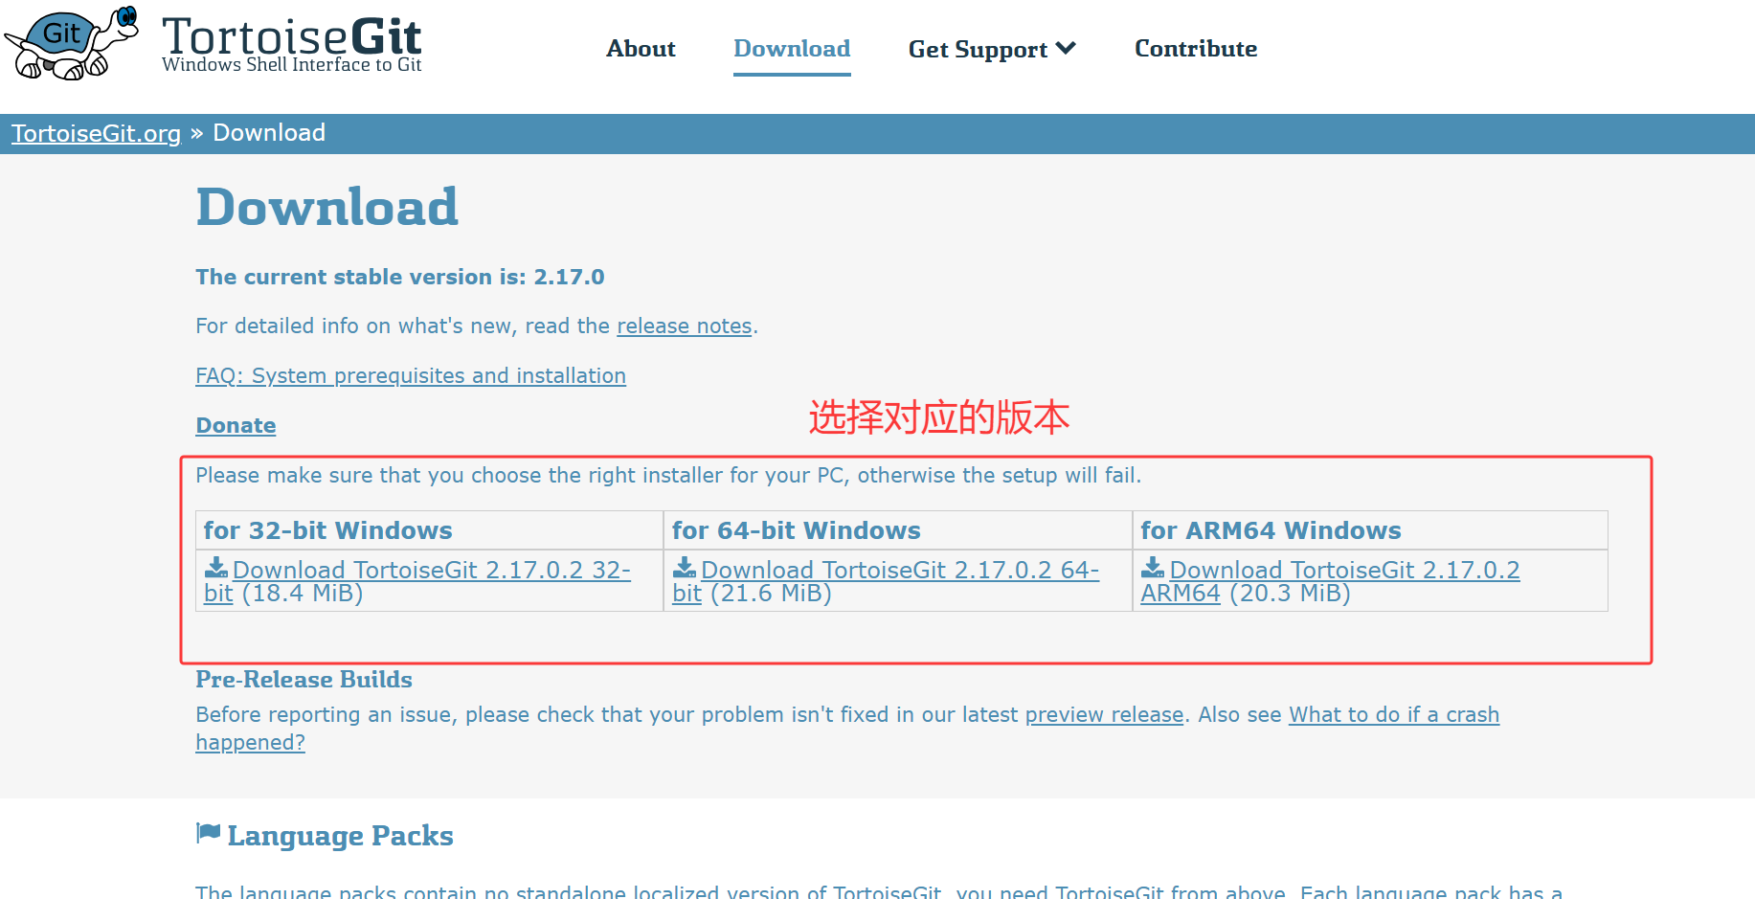
Task: Open 'What to do if a crash happened?' link
Action: (1394, 715)
